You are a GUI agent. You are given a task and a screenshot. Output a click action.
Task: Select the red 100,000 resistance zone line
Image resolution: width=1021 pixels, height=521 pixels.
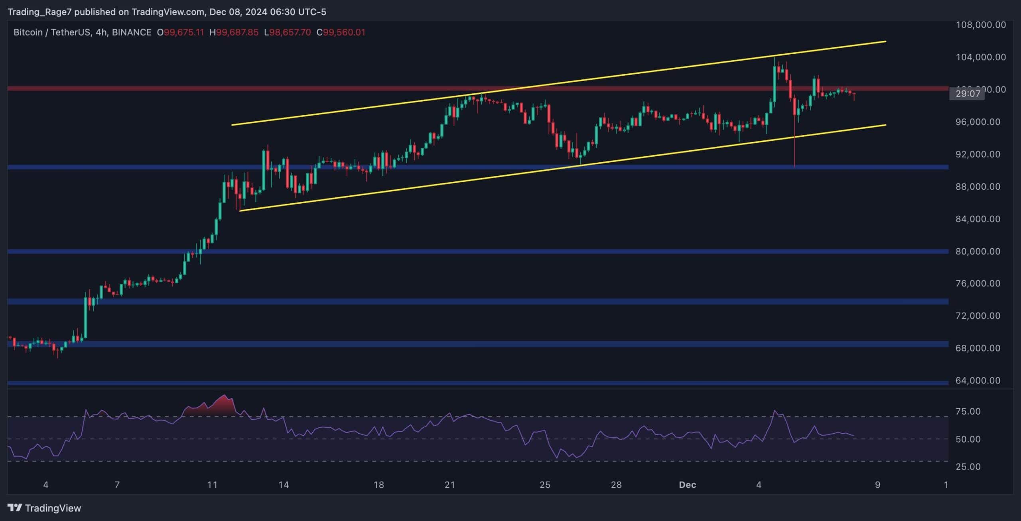click(478, 88)
